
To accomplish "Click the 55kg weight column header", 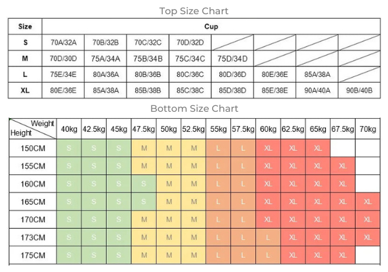I will [x=219, y=129].
